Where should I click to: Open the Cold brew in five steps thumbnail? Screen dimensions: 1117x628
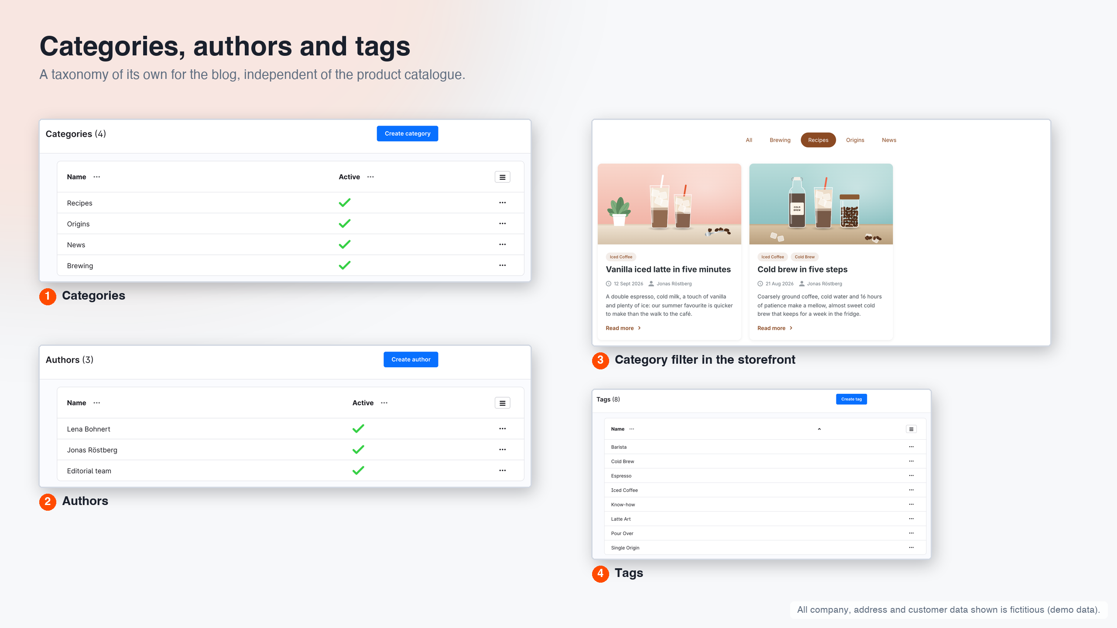coord(821,204)
